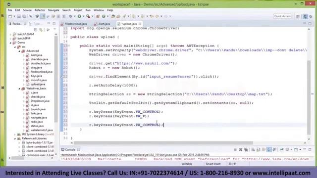This screenshot has height=178, width=317.
Task: Open the Run menu
Action: (x=88, y=10)
